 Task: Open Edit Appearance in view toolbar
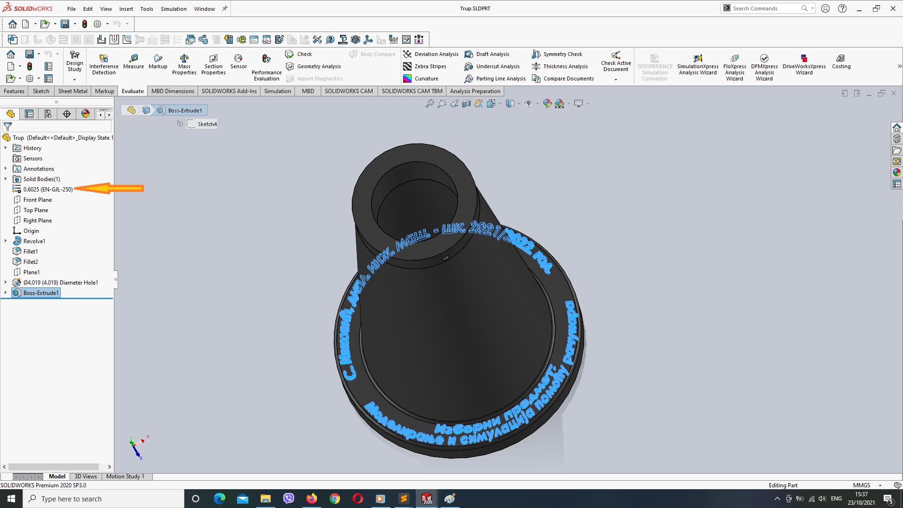point(547,103)
